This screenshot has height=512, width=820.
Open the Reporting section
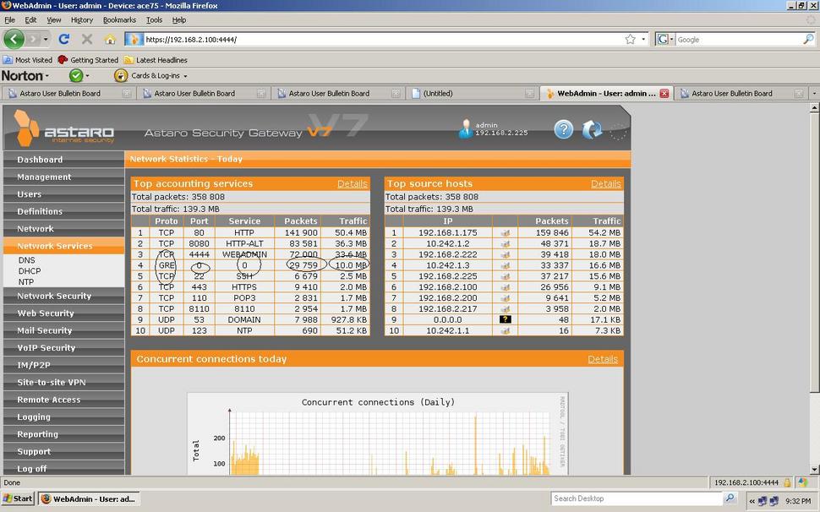(63, 433)
